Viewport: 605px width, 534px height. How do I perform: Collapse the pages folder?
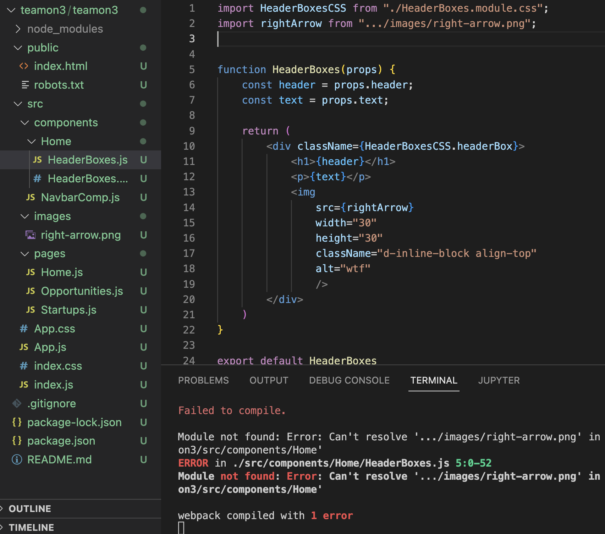(25, 254)
